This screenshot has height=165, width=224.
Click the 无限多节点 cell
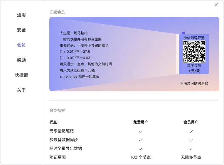(x=191, y=157)
